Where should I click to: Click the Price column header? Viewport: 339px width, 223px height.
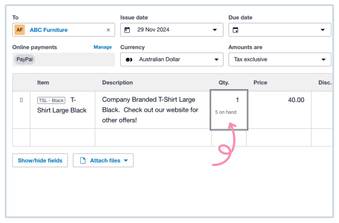point(260,83)
